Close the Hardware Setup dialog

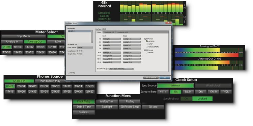(168, 23)
